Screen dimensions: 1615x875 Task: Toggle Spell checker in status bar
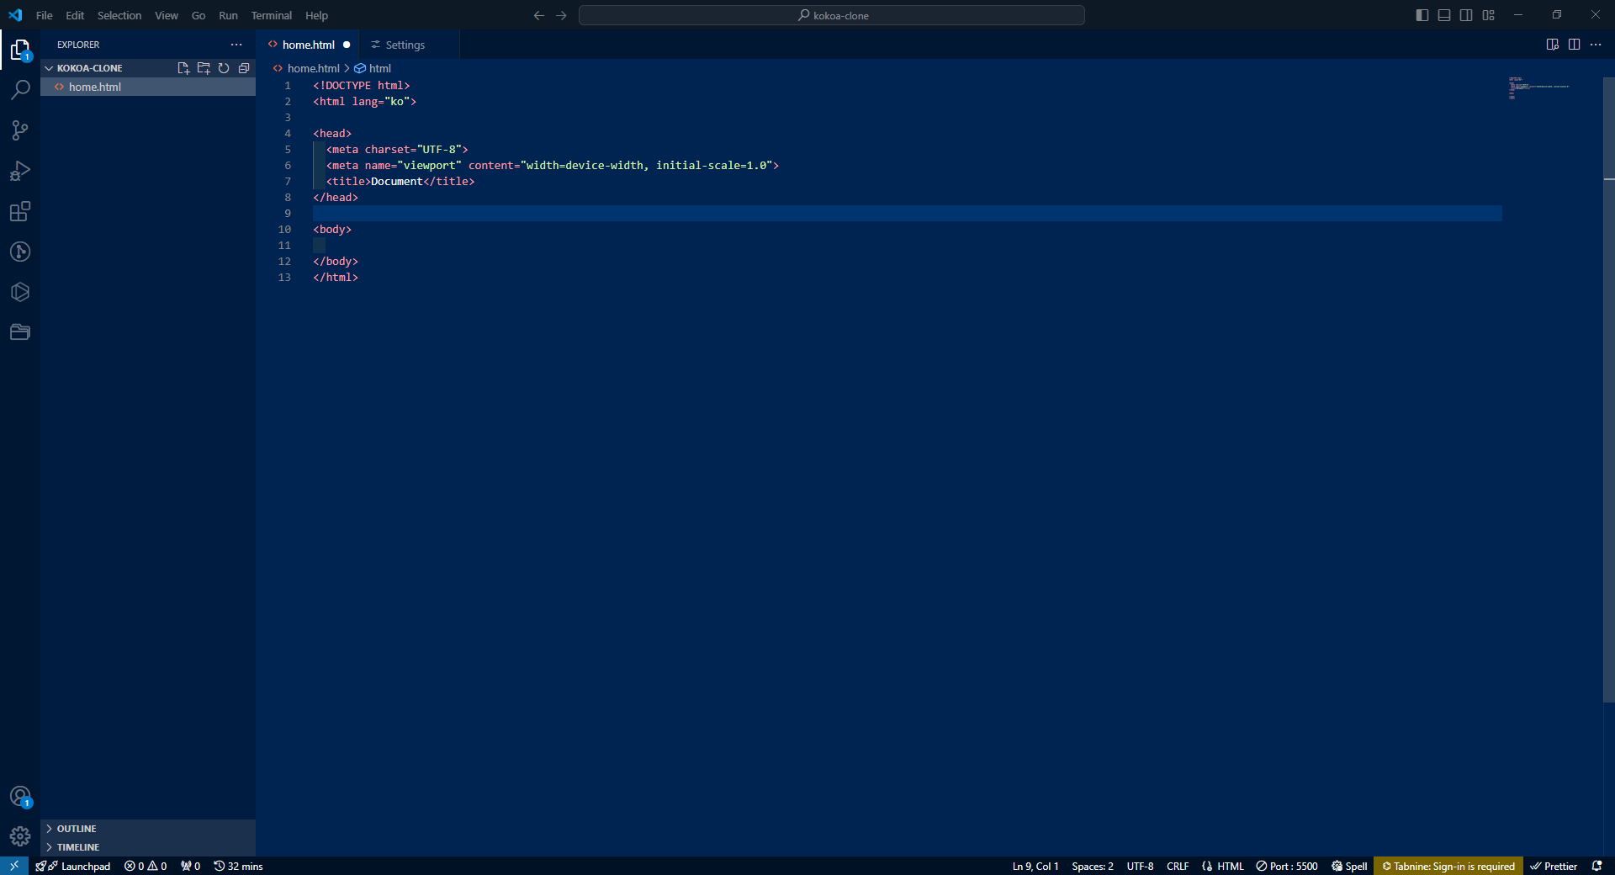[1349, 866]
